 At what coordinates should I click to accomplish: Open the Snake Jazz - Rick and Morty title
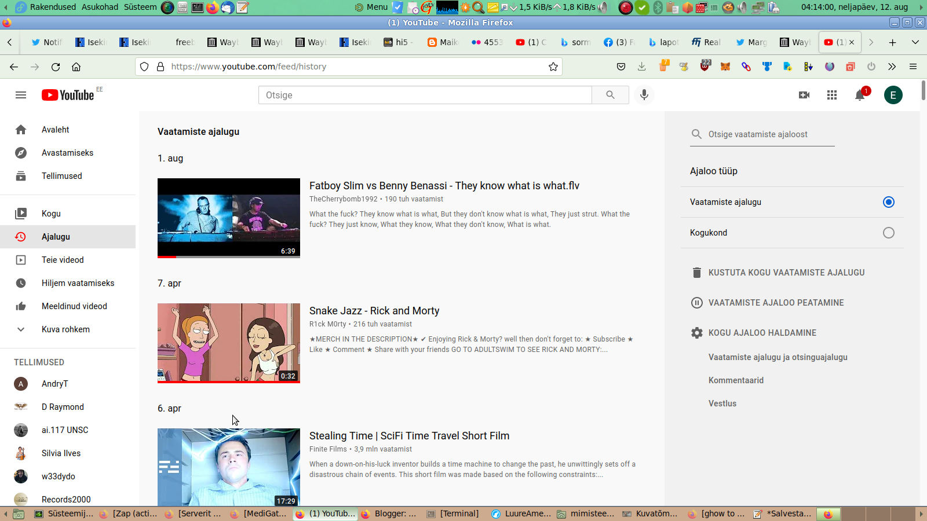[374, 311]
